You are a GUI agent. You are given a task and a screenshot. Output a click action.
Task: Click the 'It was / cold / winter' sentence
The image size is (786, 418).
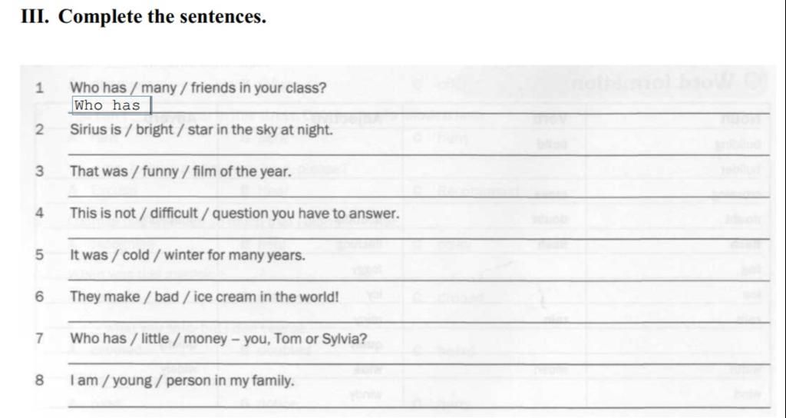pos(187,255)
